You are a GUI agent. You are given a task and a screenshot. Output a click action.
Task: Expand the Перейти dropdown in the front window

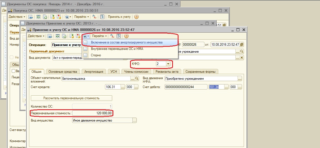click(x=99, y=36)
